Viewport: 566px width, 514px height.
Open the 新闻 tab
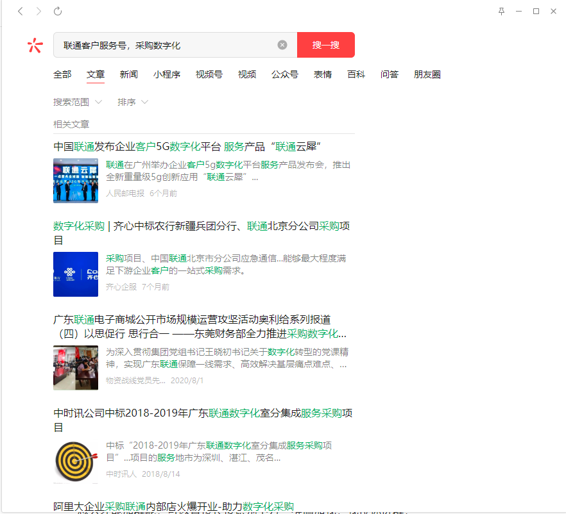[129, 74]
